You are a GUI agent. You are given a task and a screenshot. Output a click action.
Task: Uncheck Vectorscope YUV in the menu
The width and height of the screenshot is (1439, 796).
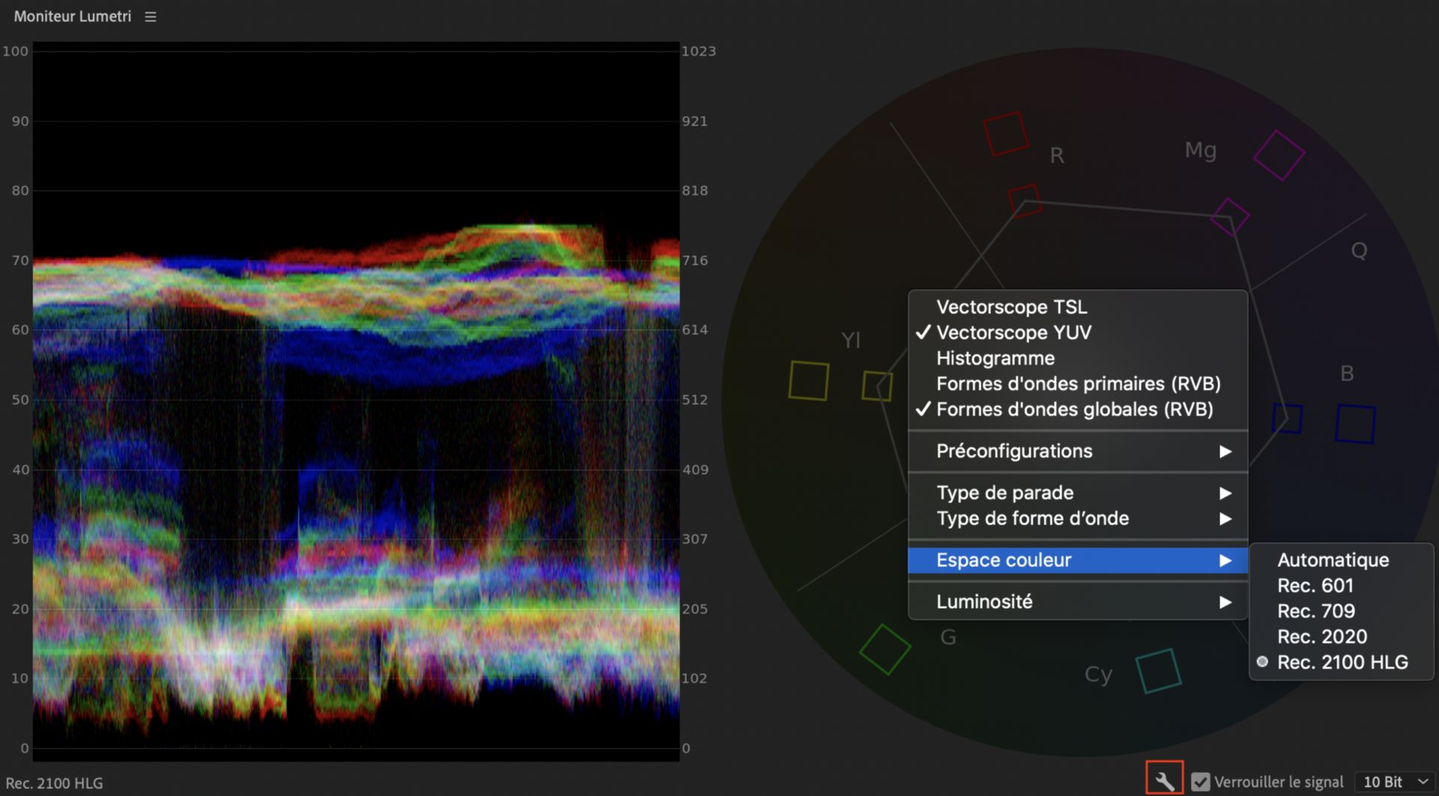pyautogui.click(x=1013, y=332)
